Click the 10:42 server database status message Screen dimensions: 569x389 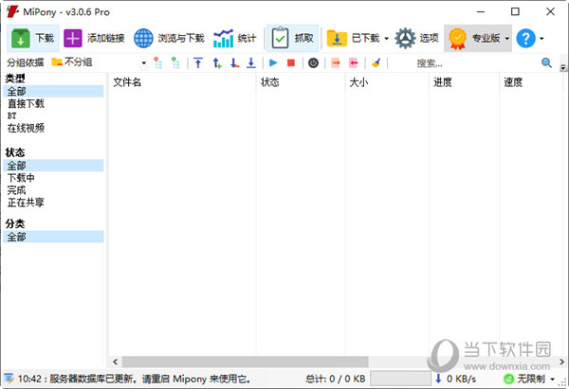coord(135,379)
